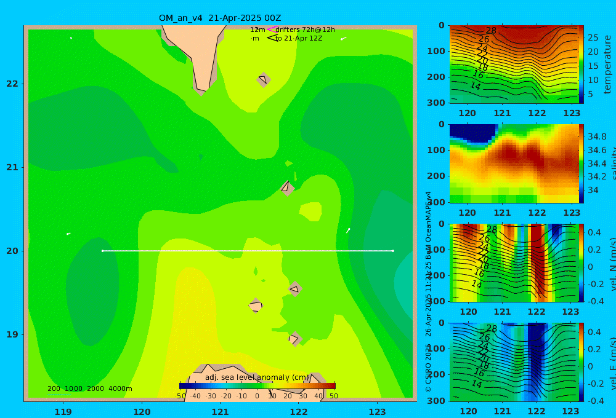Click the black arrow beside 'to 21 Apr 12Z'

[272, 38]
